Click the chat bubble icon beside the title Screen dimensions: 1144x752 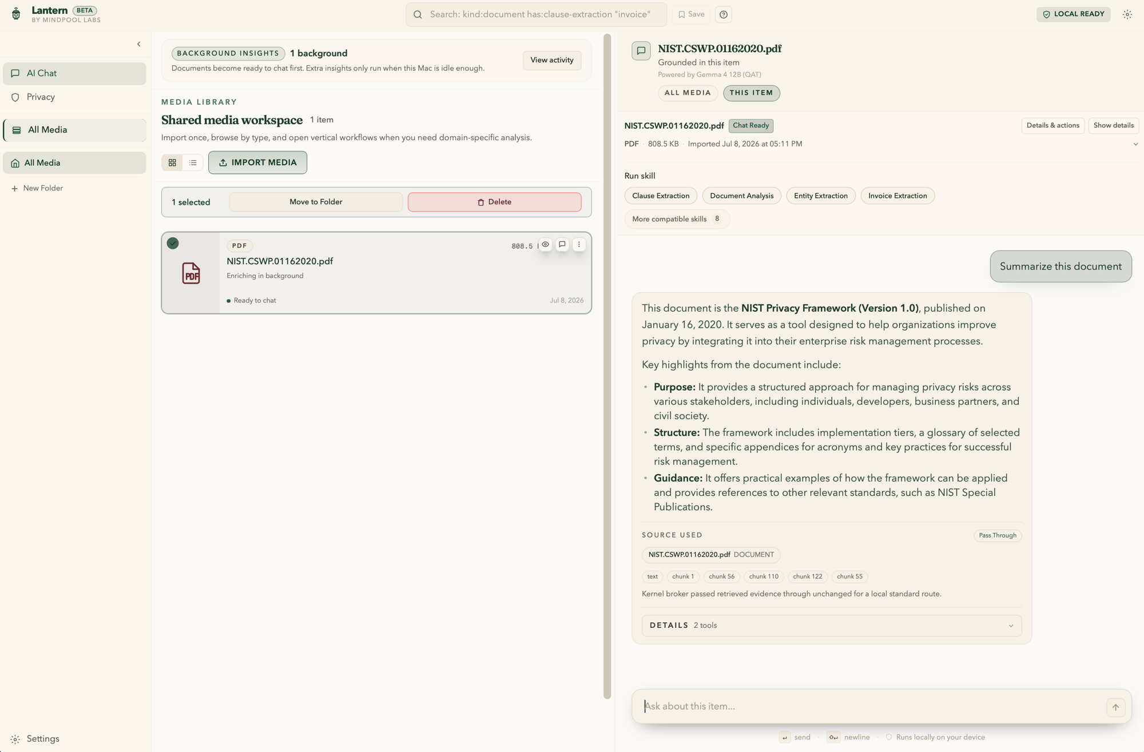point(641,51)
